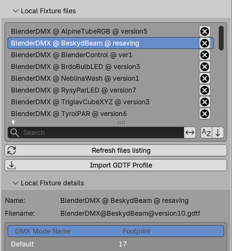Click the footprint value 17
232x251 pixels.
click(123, 244)
